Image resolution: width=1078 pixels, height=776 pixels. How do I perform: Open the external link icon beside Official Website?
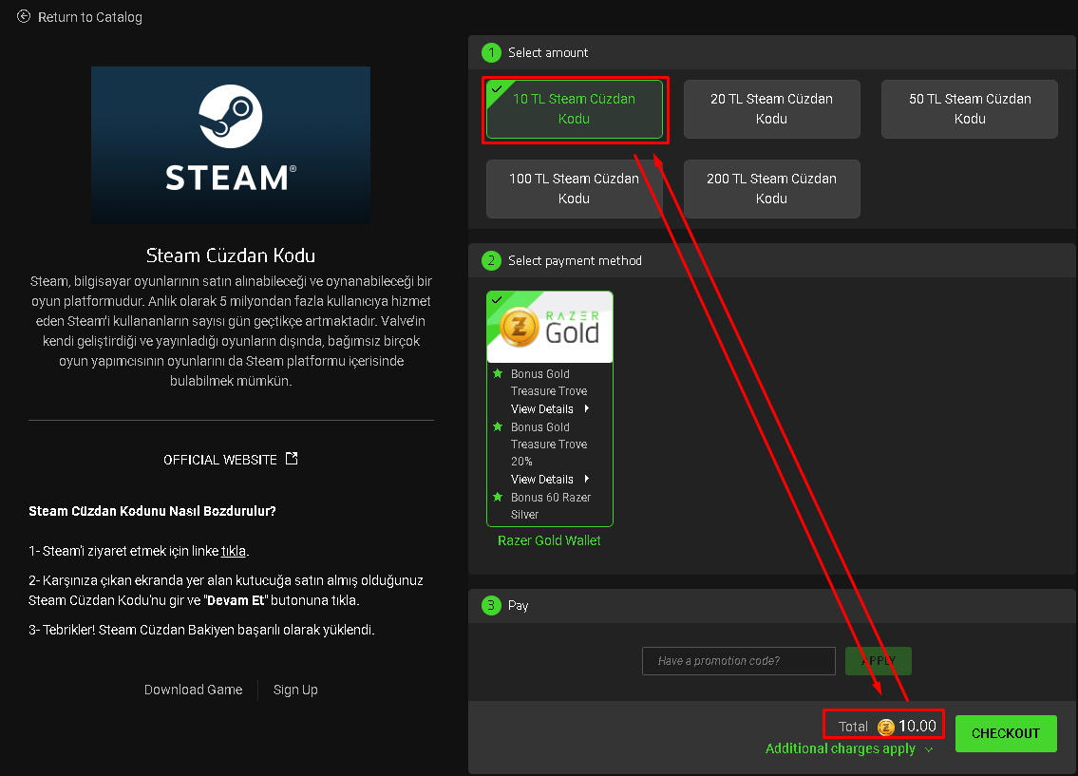pos(292,459)
